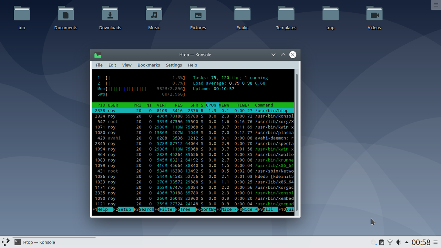Select the /usr/sbin/Netwo process row
This screenshot has width=441, height=248.
point(193,171)
